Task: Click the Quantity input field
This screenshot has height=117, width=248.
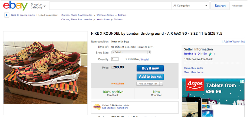Action: (115, 59)
